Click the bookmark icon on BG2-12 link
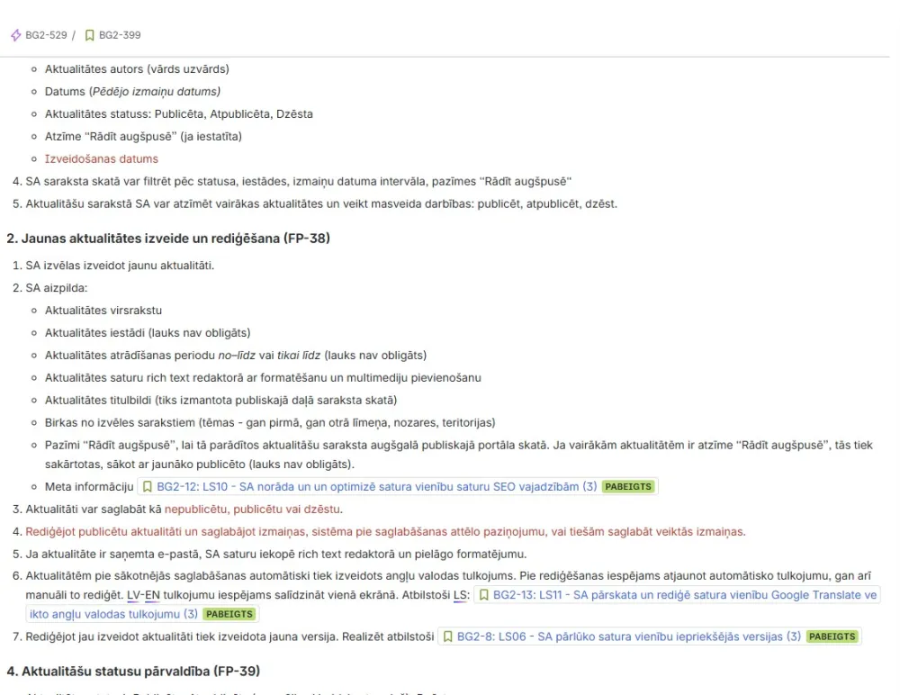The height and width of the screenshot is (695, 900). point(148,487)
